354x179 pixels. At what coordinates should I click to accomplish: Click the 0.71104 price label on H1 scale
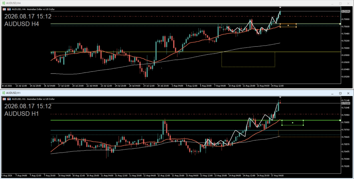[x=346, y=103]
